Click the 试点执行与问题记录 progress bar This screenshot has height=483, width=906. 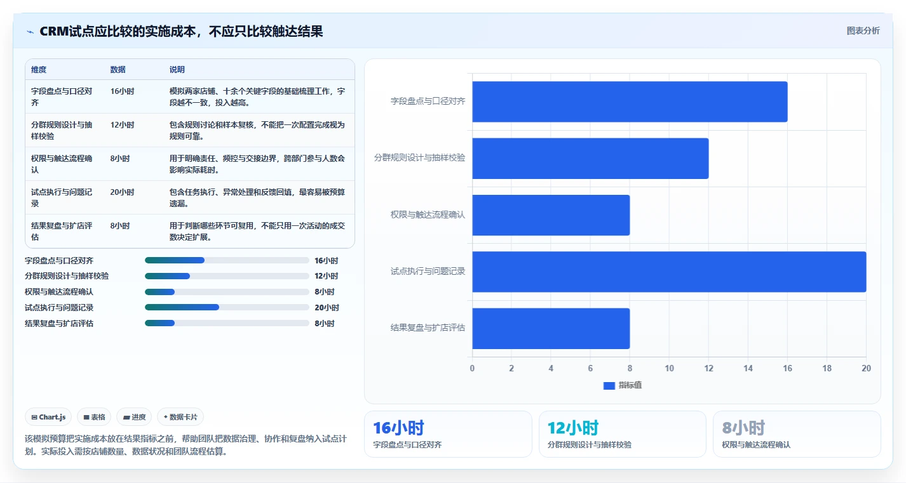tap(227, 307)
